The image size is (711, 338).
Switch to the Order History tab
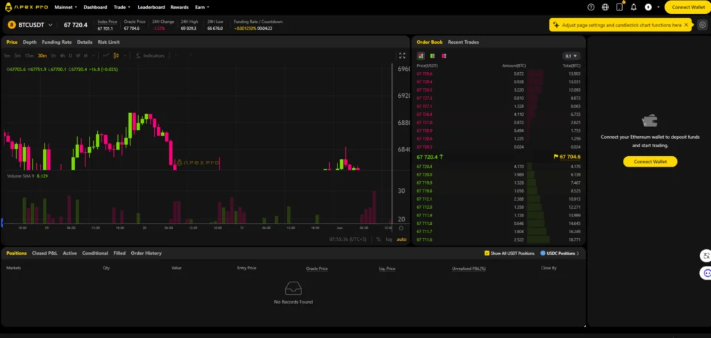point(146,253)
